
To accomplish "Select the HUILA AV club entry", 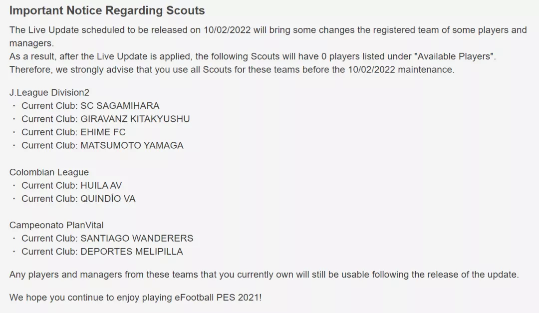I will (x=71, y=185).
